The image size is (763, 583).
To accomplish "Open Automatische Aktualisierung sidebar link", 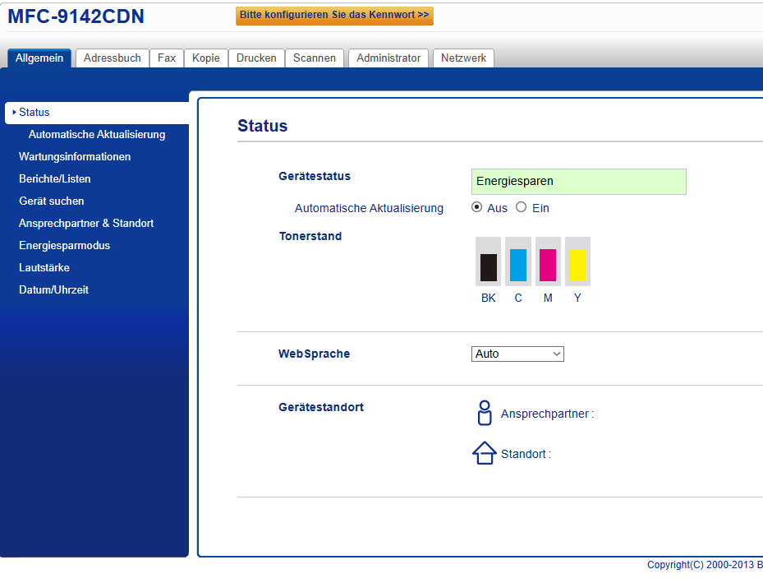I will [97, 134].
